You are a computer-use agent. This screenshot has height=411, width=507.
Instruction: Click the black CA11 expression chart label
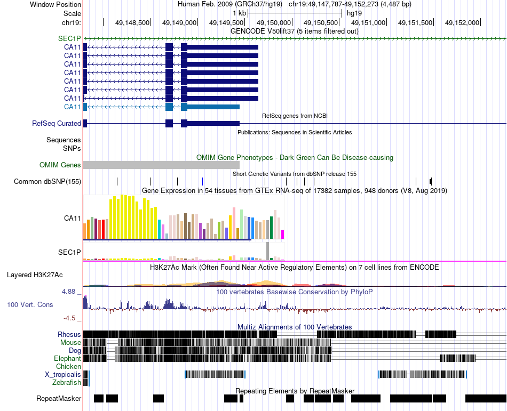[x=72, y=218]
